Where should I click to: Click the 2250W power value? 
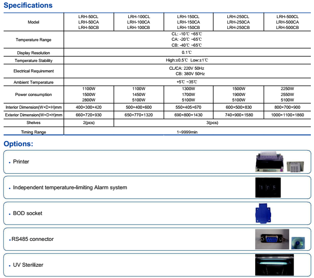287,89
